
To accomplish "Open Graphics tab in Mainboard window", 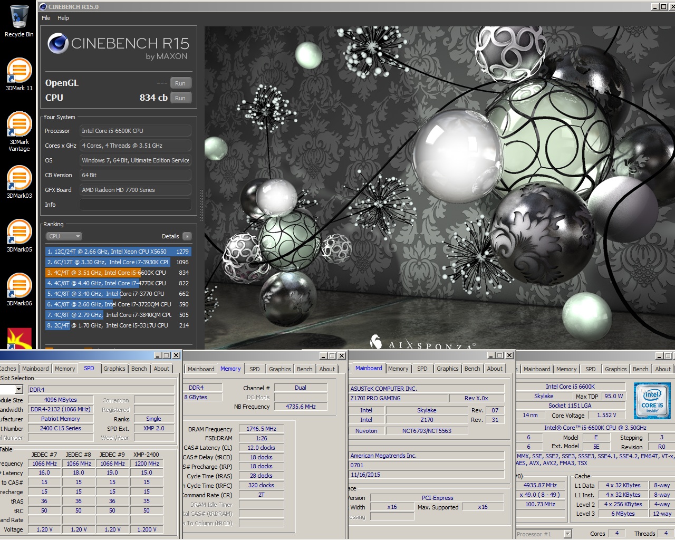I will click(448, 369).
